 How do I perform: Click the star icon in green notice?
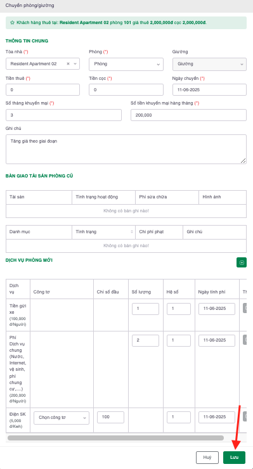point(12,22)
